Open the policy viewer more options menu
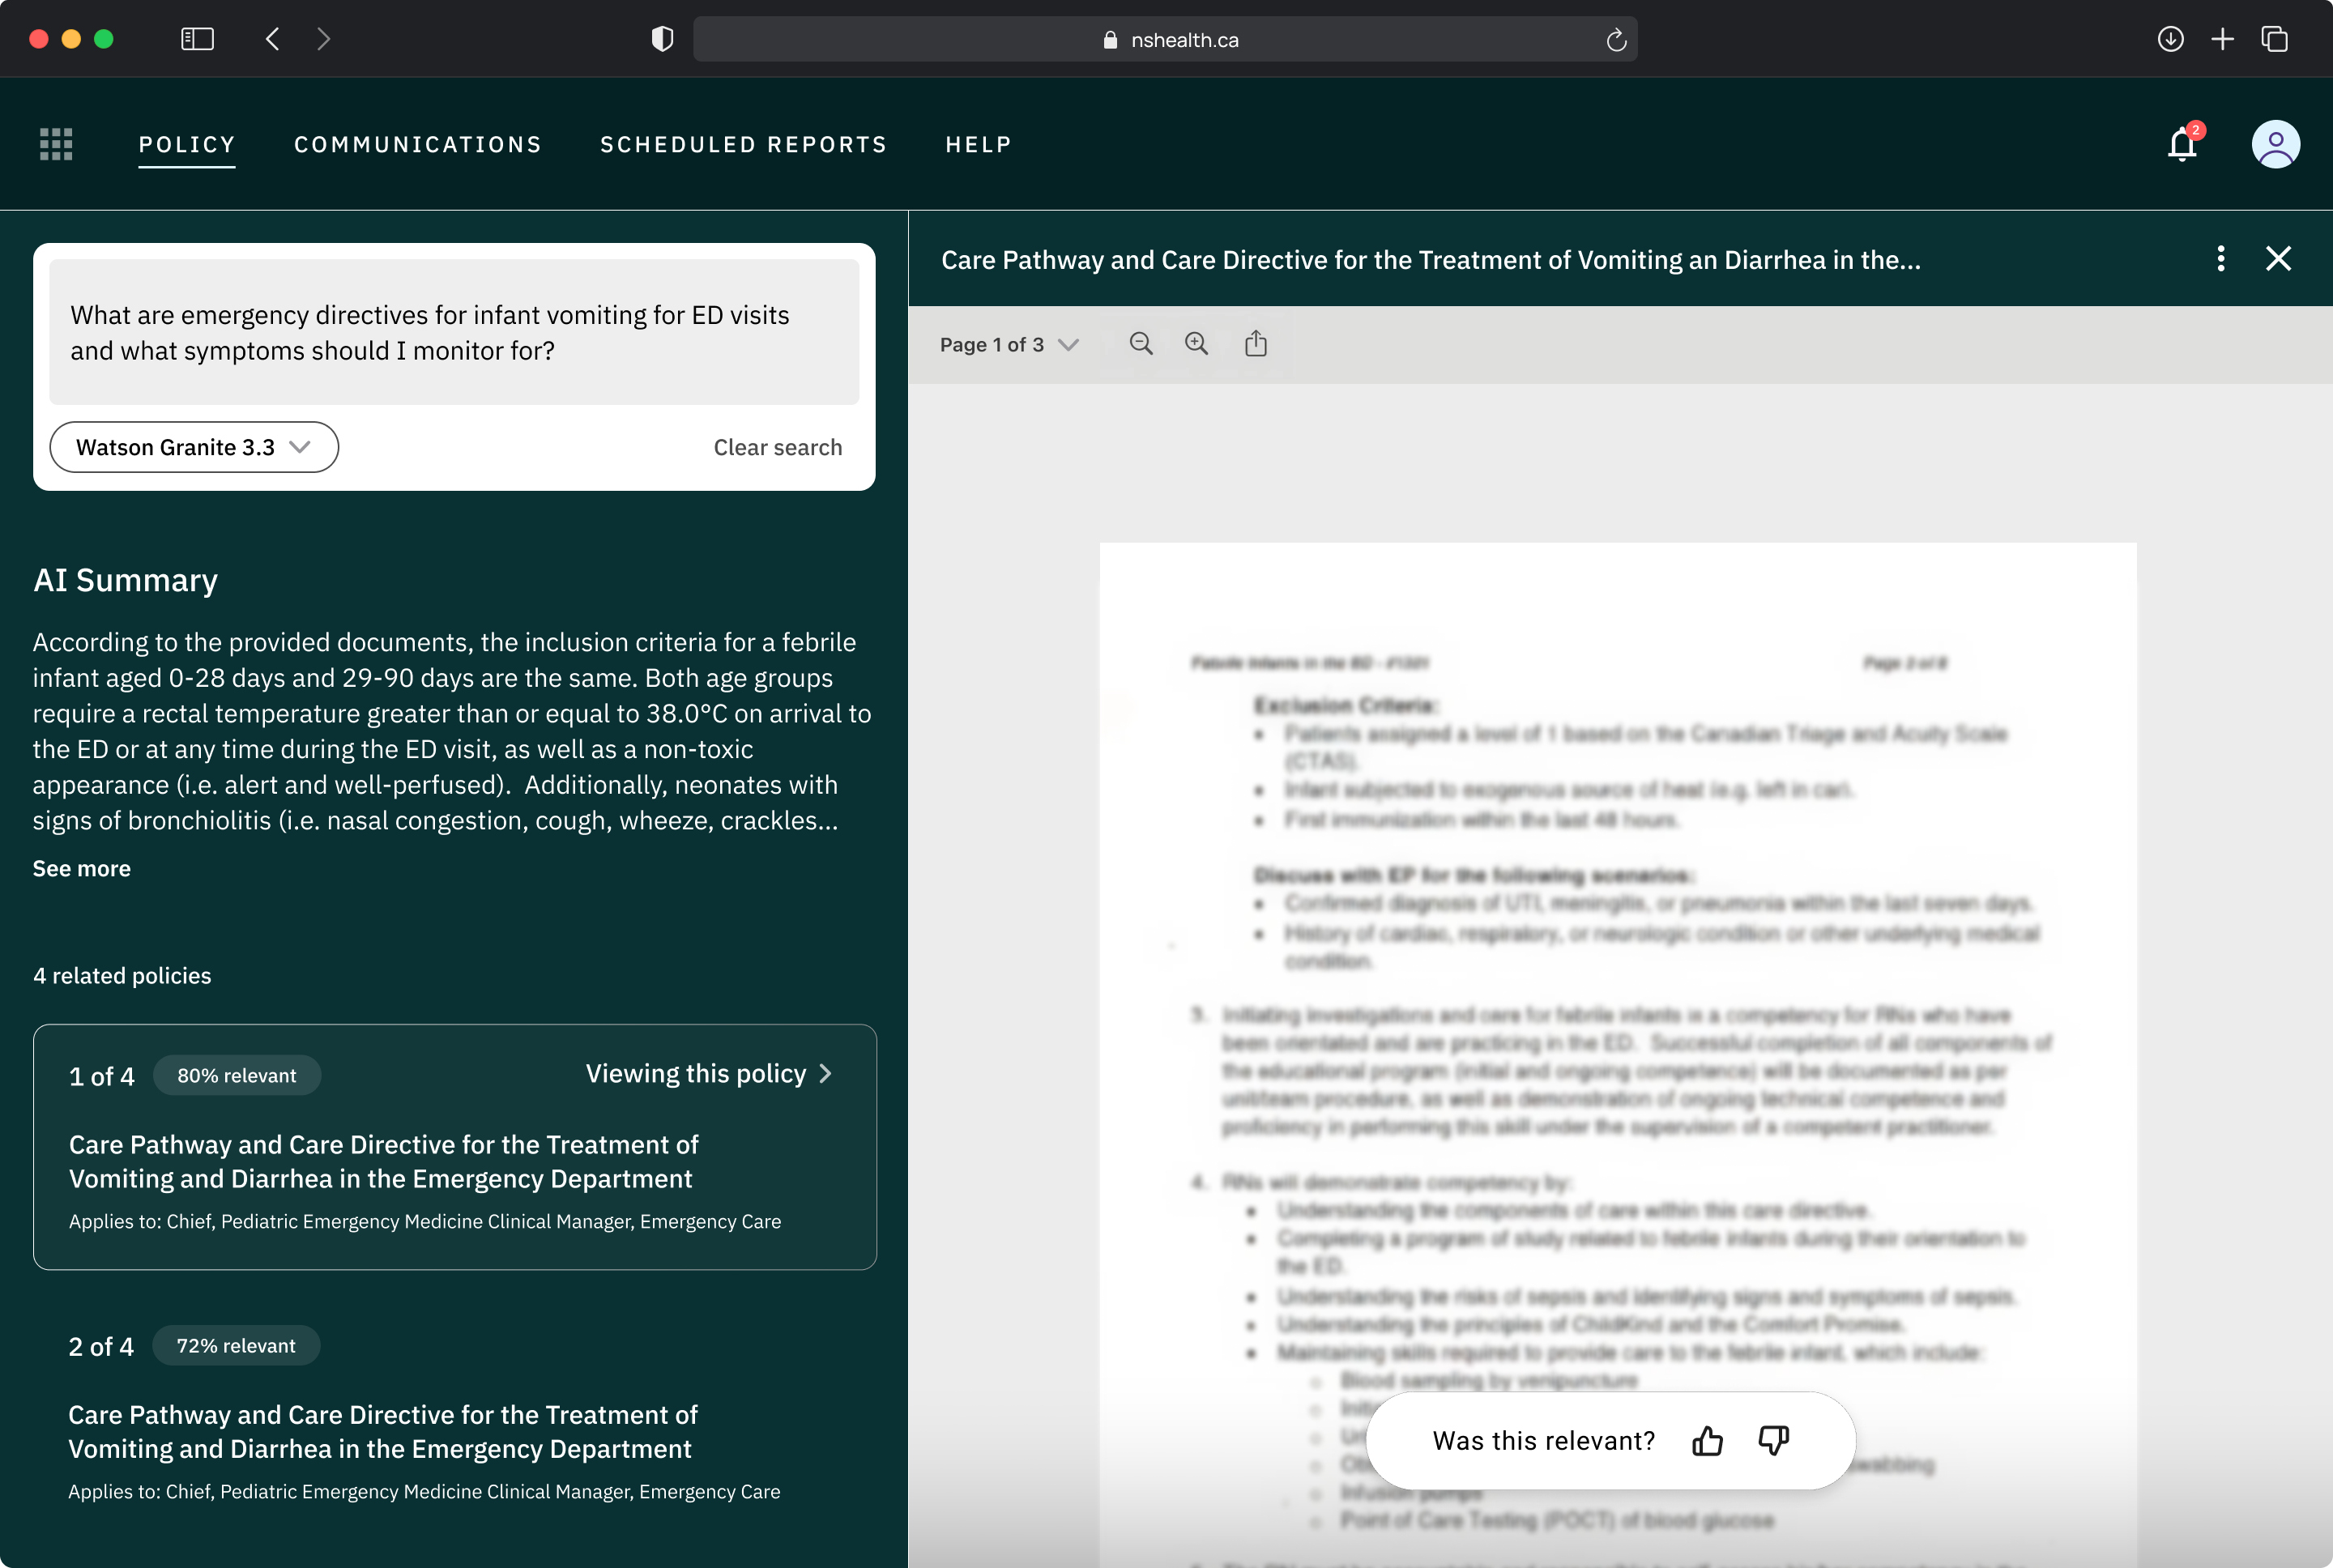 pyautogui.click(x=2220, y=259)
